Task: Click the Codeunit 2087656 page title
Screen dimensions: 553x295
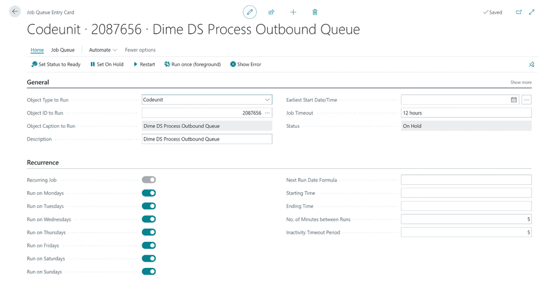Action: tap(193, 29)
